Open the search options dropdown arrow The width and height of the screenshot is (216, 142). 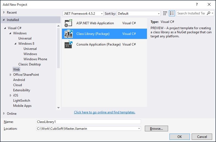[x=212, y=13]
